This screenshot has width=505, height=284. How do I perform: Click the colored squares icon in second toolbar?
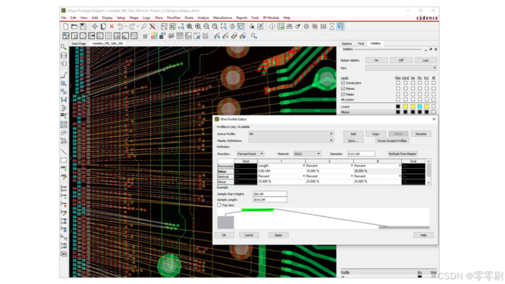pyautogui.click(x=154, y=36)
